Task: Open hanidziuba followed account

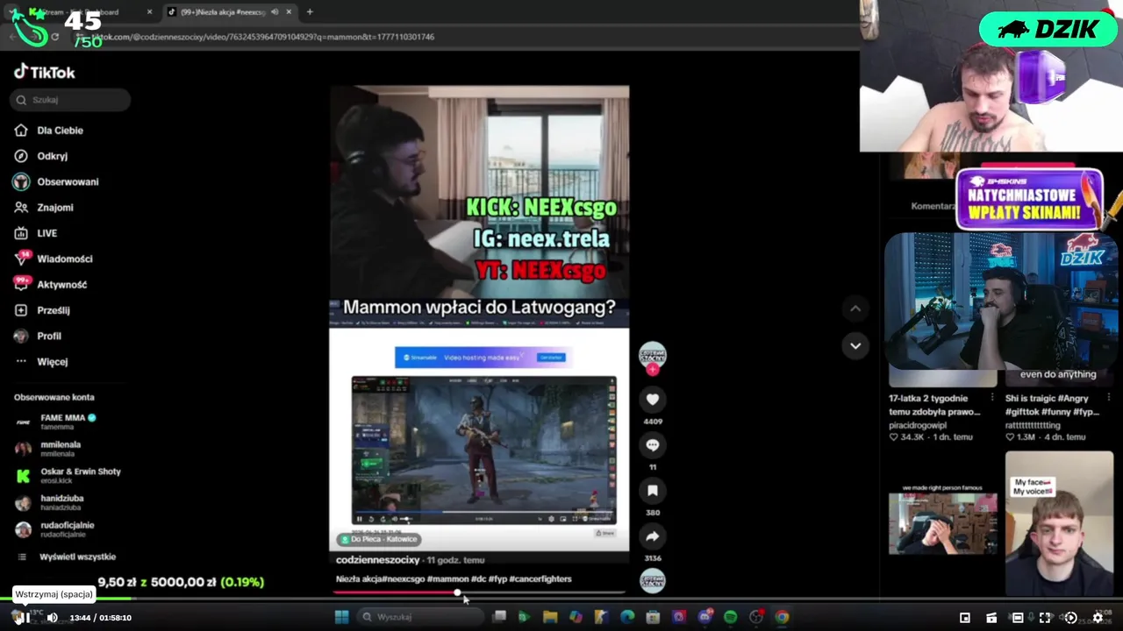Action: click(51, 502)
